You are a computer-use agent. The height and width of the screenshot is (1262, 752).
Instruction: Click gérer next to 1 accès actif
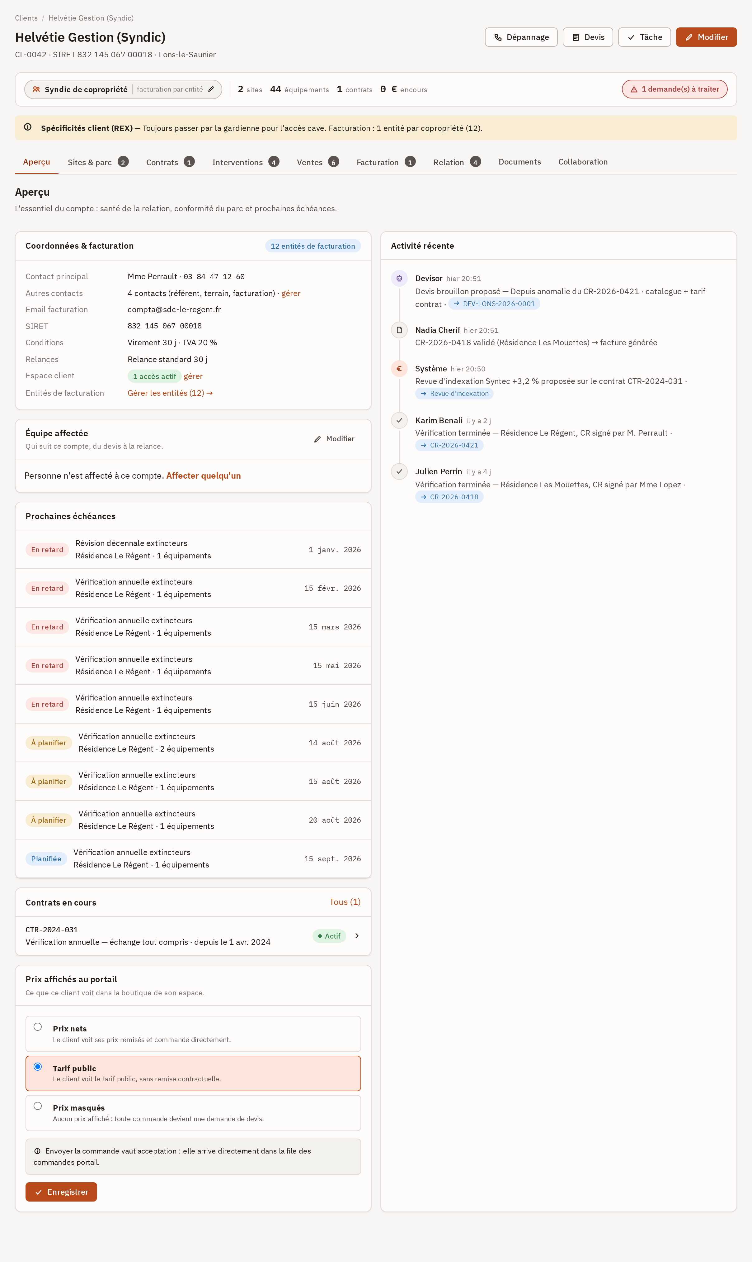[193, 376]
